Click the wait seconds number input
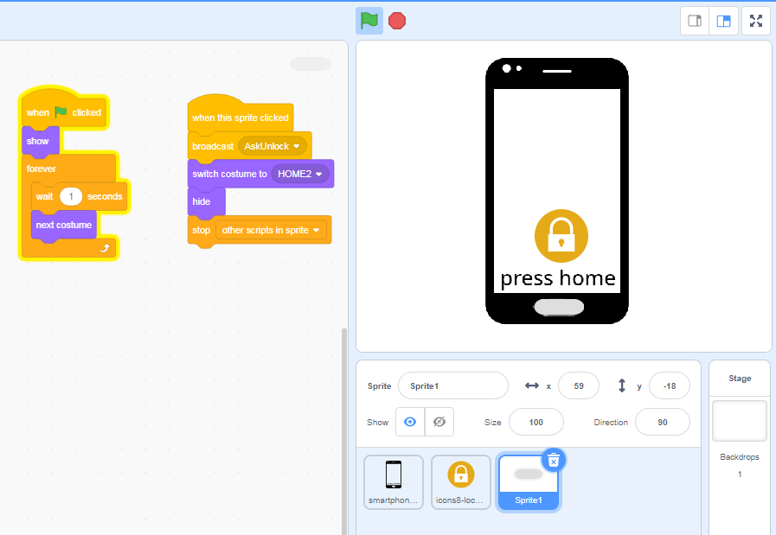 71,196
